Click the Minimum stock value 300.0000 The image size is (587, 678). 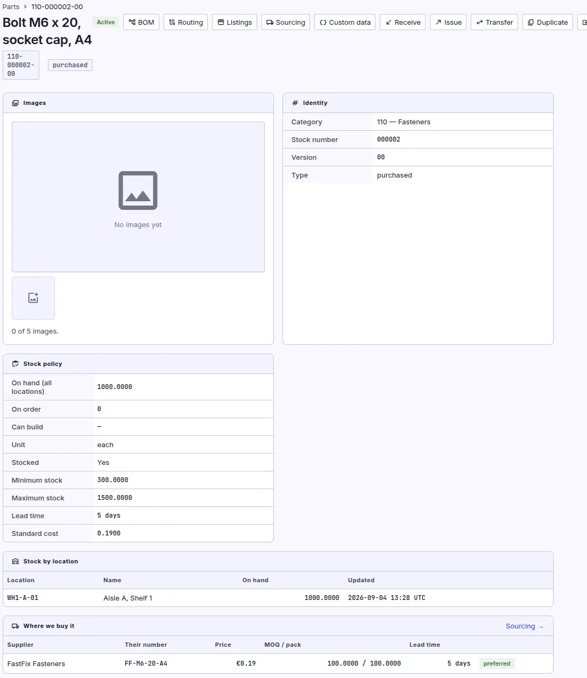coord(112,480)
